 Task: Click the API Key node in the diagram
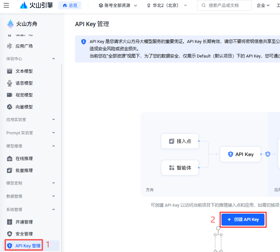240,154
